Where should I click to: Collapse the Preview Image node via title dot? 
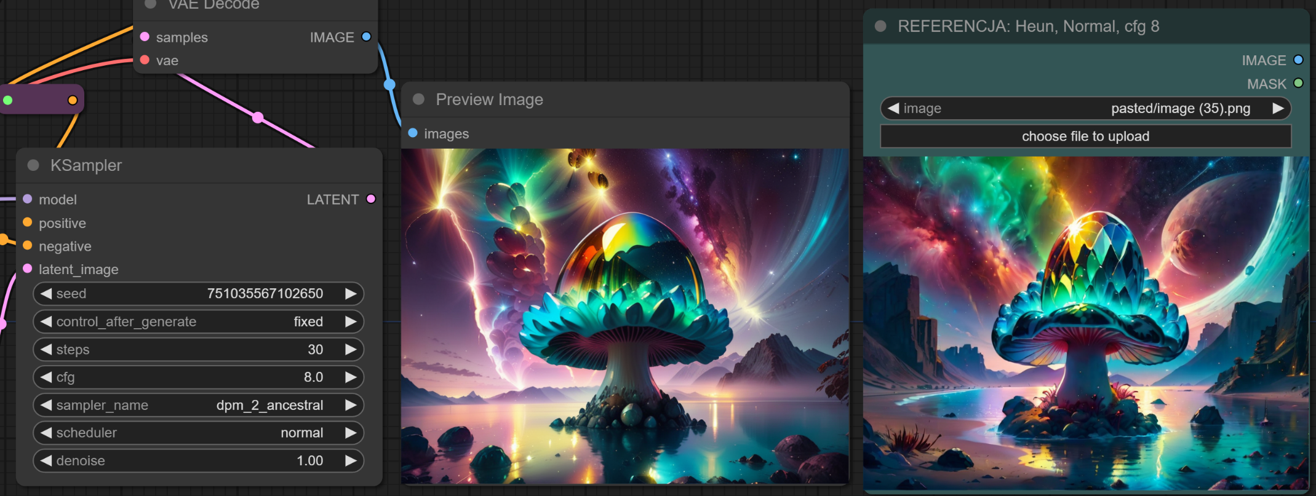coord(419,100)
